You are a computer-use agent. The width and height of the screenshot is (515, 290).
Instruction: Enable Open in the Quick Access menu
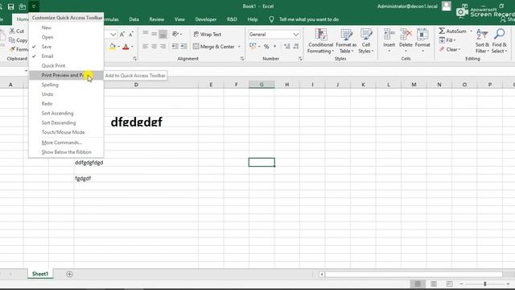(66, 37)
